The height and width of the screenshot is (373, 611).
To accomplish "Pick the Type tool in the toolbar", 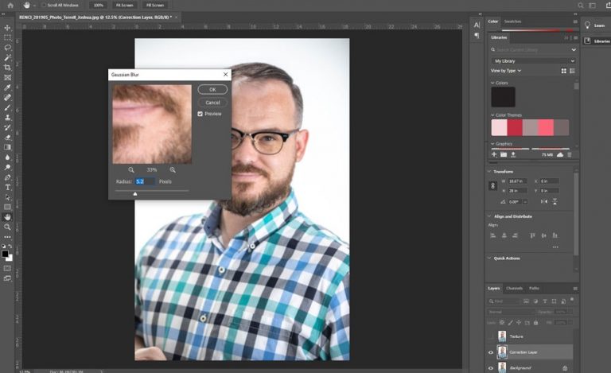I will coord(7,187).
